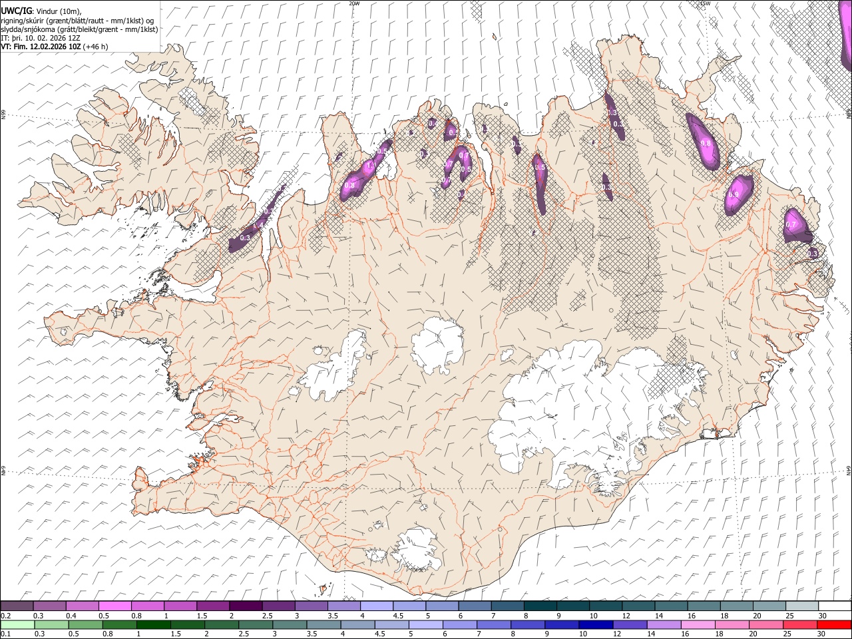
Task: Choose the upper legend grey swatch at 20
Action: click(x=769, y=606)
